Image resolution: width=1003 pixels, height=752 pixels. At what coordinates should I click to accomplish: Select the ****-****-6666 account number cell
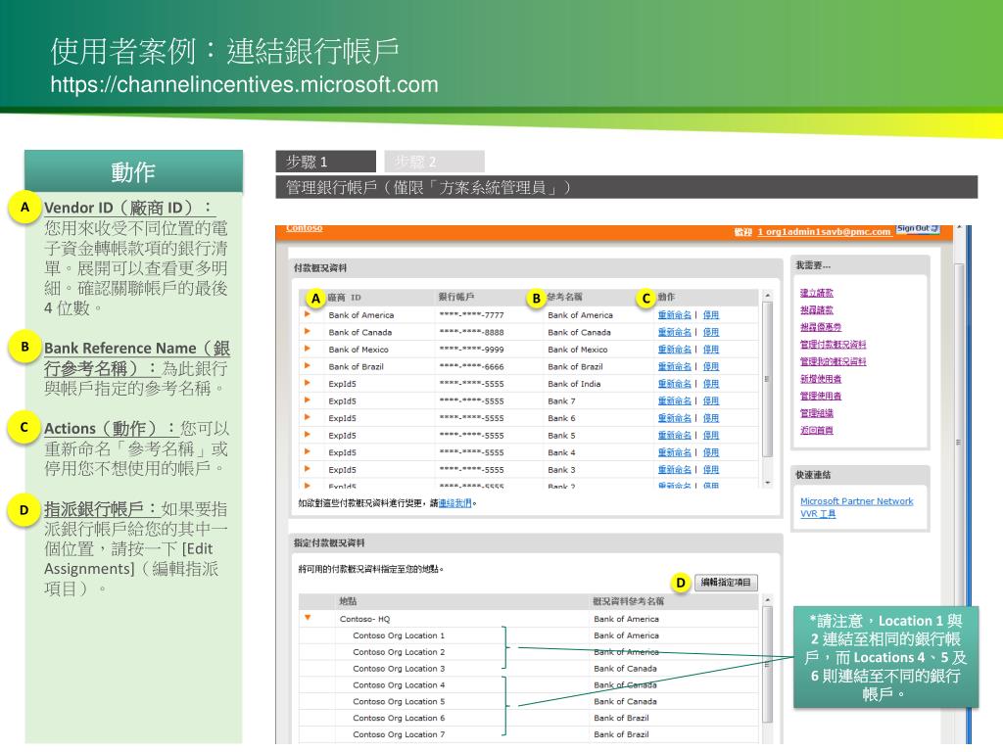point(471,367)
